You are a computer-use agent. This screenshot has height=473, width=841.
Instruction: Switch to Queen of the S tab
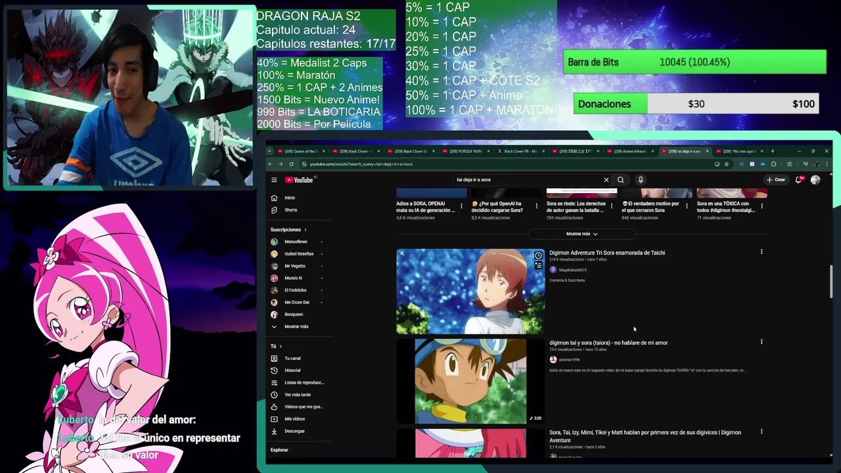click(x=300, y=151)
